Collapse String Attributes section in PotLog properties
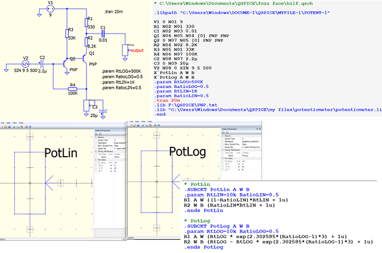Screen dimensions: 382x253 coord(223,150)
